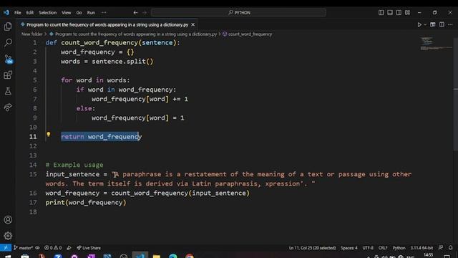Toggle the primary side bar layout icon
This screenshot has height=258, width=458.
click(381, 13)
